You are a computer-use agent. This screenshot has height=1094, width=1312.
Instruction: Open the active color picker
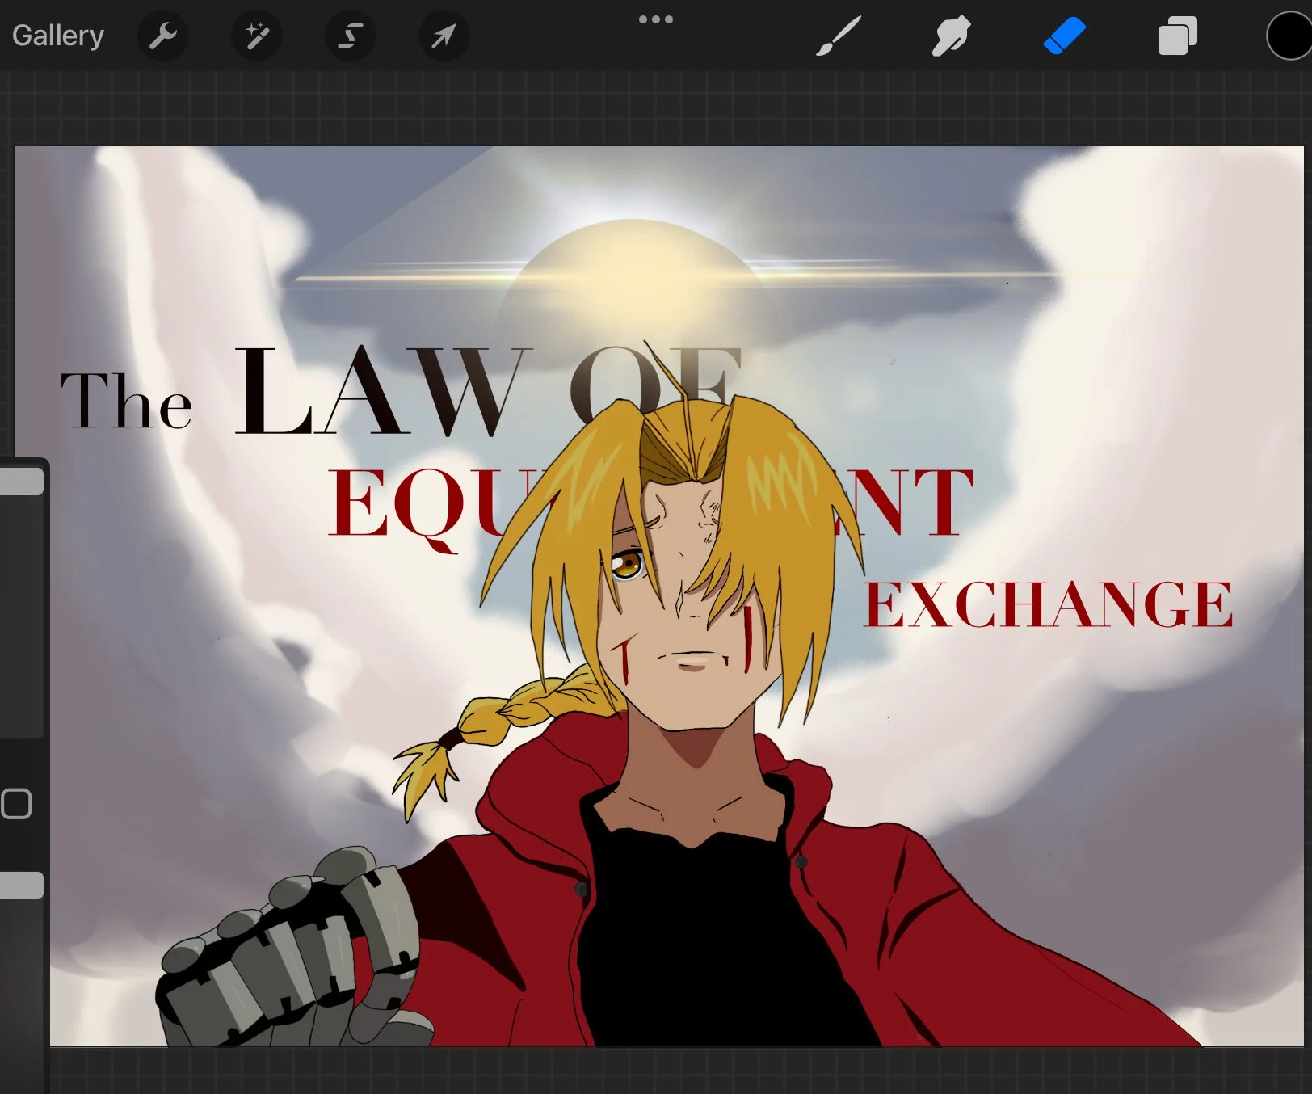tap(1289, 36)
